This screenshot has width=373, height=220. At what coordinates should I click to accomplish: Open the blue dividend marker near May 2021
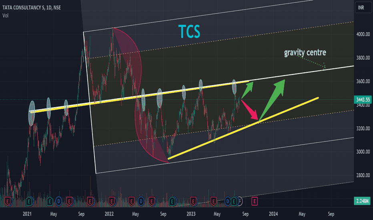58,202
